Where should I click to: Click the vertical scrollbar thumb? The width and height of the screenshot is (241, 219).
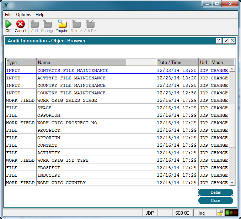232,126
